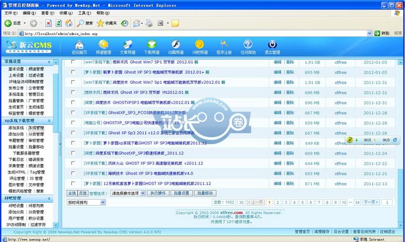Open the Mail button dropdown arrow
The height and width of the screenshot is (242, 405).
(x=142, y=23)
